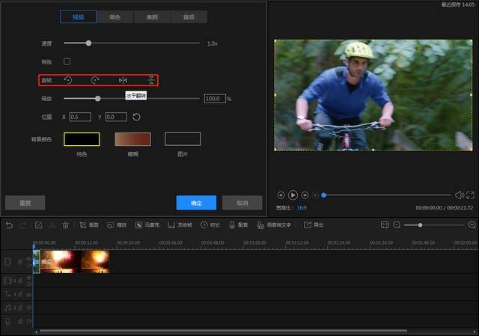Click the mosaic (马赛克) tool in the toolbar

pyautogui.click(x=147, y=225)
